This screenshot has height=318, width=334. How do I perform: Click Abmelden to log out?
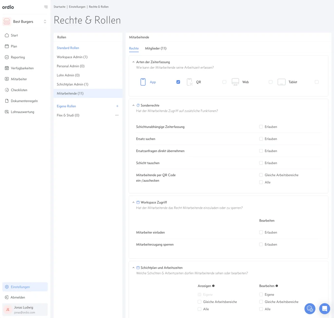click(x=18, y=297)
